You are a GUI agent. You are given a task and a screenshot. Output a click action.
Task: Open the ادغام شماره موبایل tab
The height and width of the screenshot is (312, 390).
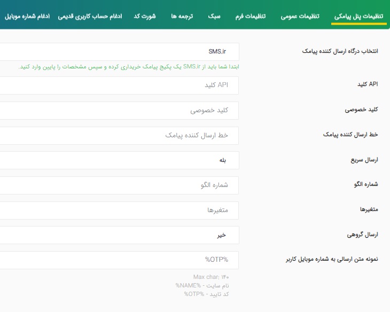(x=27, y=17)
